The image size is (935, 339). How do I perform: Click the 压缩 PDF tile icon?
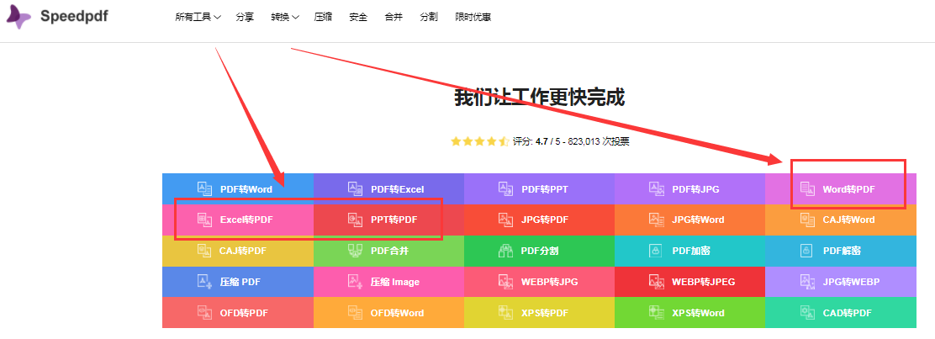click(x=204, y=282)
